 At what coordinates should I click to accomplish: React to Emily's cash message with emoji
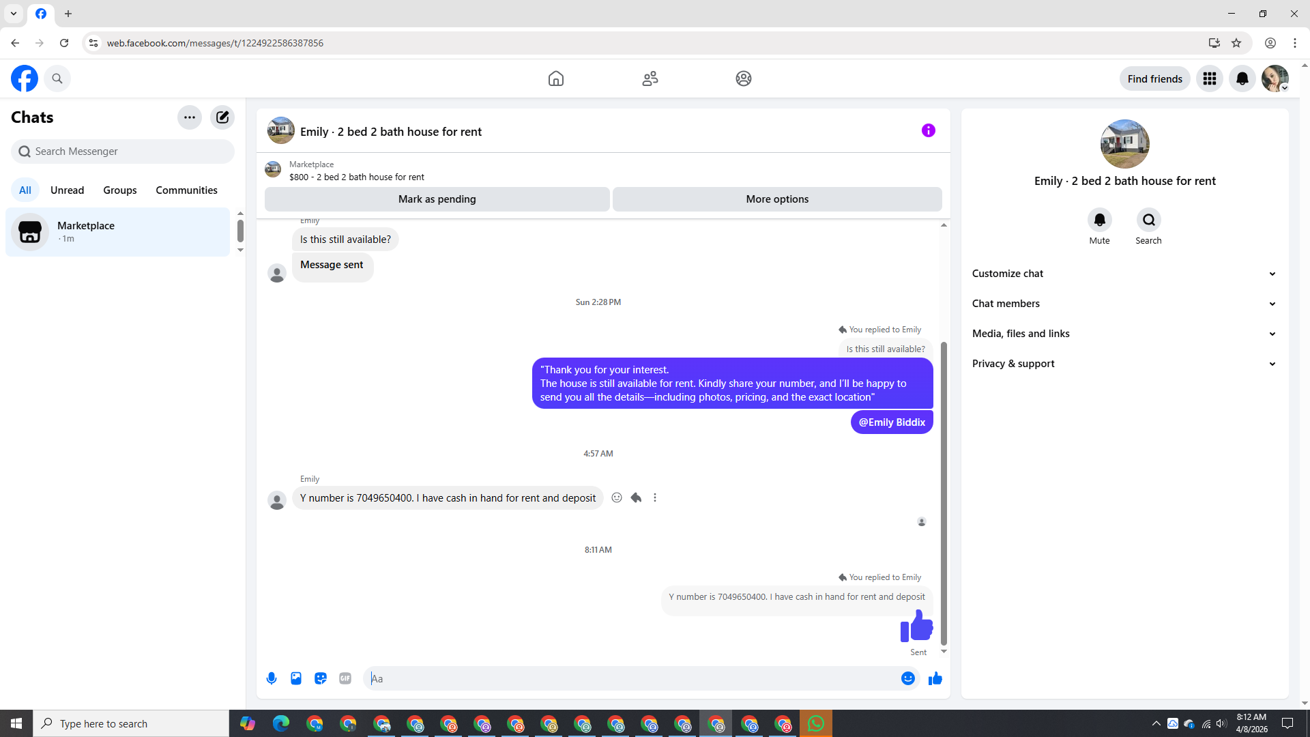617,497
